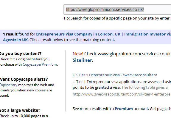Click the gray 'The following table gives a' text
Image resolution: width=171 pixels, height=118 pixels.
[x=144, y=88]
